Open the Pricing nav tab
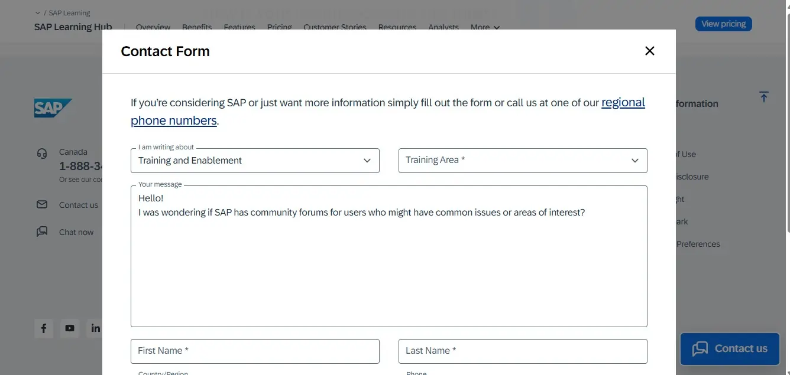 tap(279, 27)
